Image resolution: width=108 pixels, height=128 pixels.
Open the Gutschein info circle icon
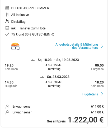pos(53,34)
